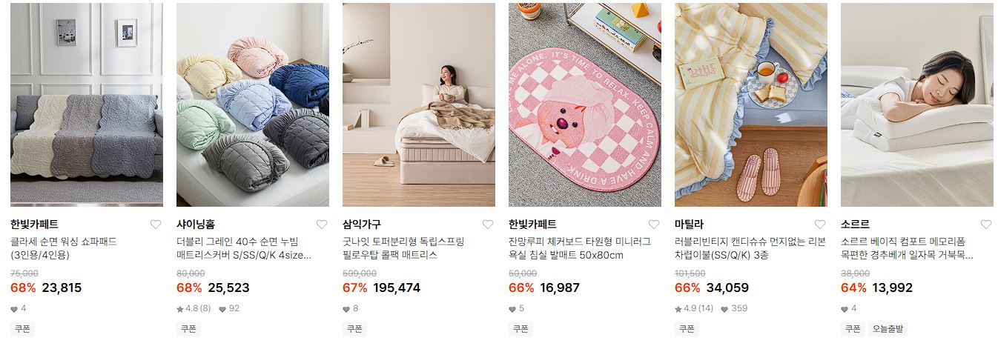Click 66% 34,059 price on 마틸라 blanket
The width and height of the screenshot is (998, 352).
(x=712, y=288)
